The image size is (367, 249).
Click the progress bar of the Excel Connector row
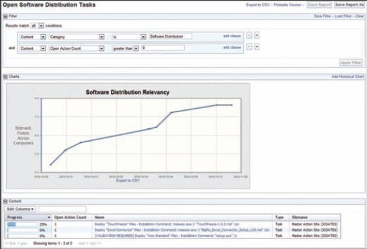(23, 230)
